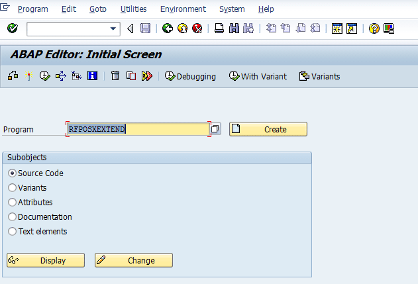Click the Execute clock icon
Viewport: 418px width, 284px height.
(x=44, y=76)
